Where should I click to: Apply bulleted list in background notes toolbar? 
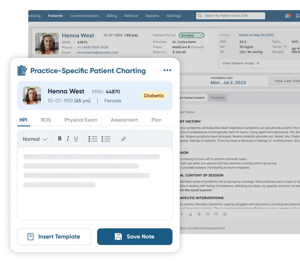point(216,214)
